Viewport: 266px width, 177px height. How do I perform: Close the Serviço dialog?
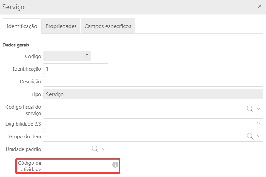click(x=259, y=7)
